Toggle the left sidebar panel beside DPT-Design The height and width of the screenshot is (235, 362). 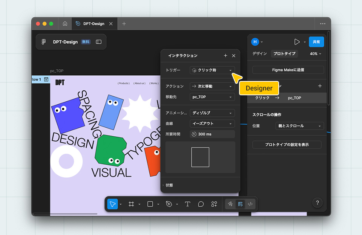98,42
